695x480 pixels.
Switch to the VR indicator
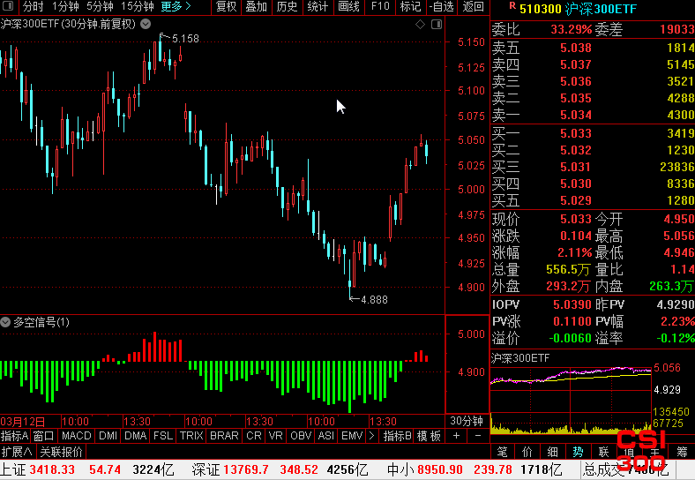point(276,436)
